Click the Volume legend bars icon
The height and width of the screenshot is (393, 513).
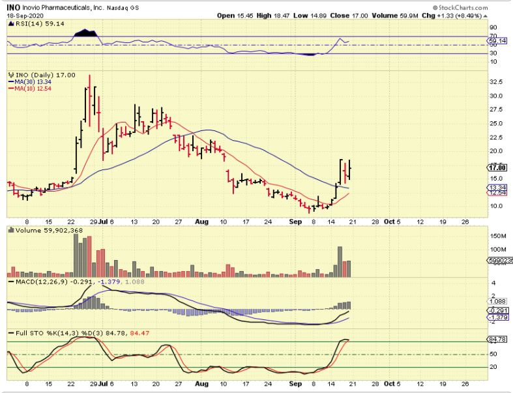click(11, 230)
